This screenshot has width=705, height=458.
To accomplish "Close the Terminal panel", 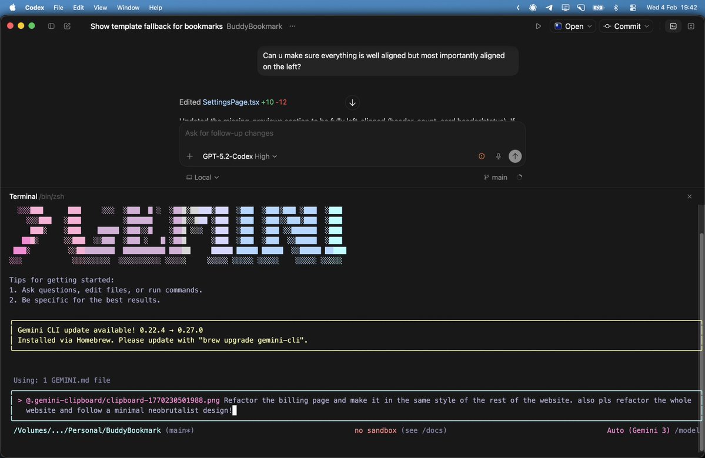I will (x=689, y=196).
